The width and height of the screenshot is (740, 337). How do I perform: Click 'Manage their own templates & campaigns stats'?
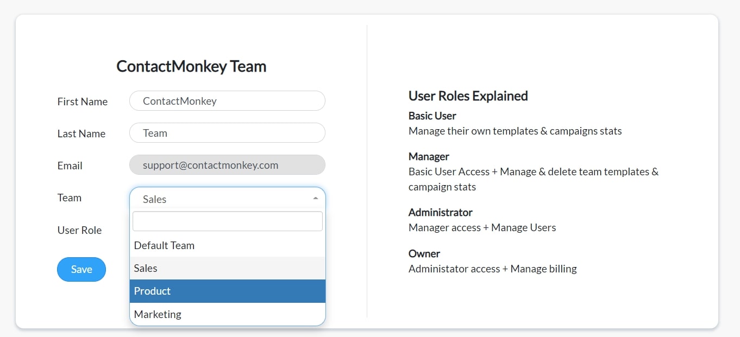pyautogui.click(x=515, y=131)
